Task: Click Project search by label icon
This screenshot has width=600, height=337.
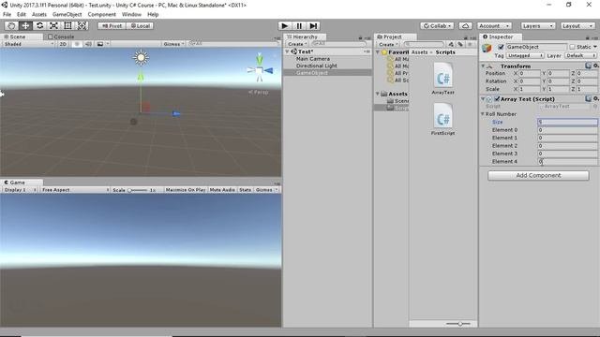Action: tap(460, 44)
